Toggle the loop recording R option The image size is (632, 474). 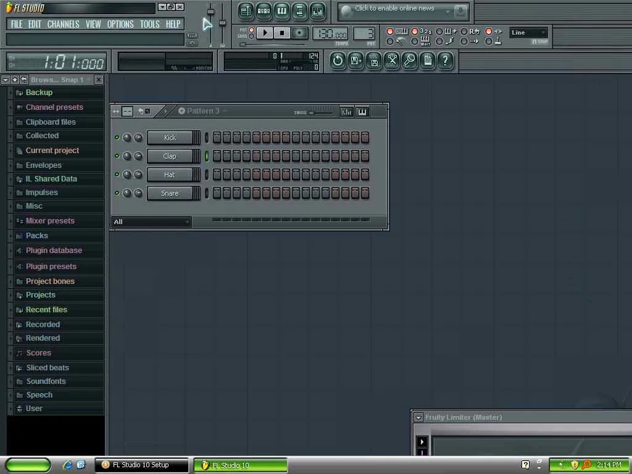pos(464,31)
